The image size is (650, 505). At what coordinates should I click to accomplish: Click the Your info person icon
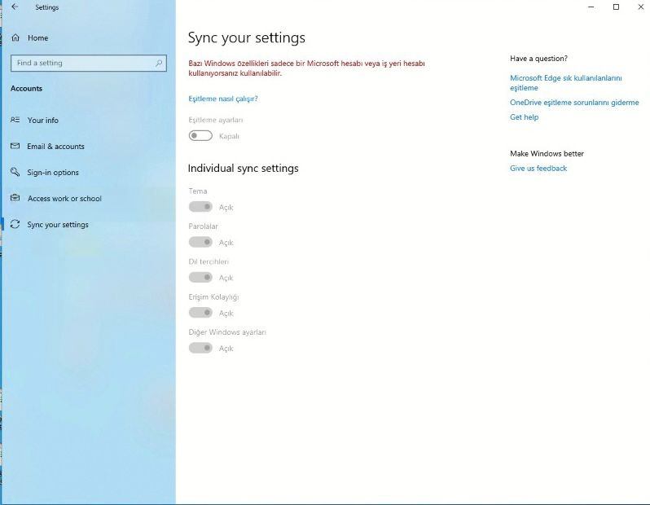15,120
